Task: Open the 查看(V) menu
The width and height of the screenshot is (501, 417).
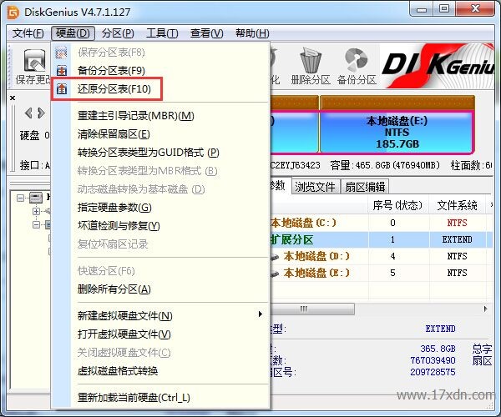Action: 207,33
